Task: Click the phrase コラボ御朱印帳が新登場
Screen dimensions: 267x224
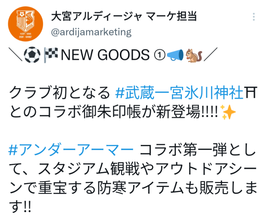Action: point(120,112)
